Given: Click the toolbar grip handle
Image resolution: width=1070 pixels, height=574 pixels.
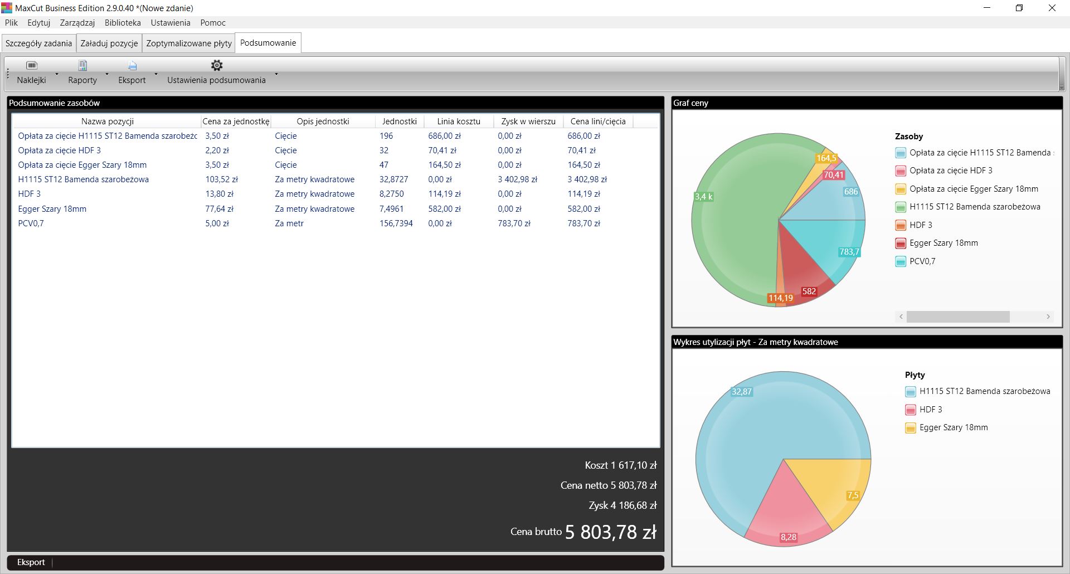Looking at the screenshot, I should [x=8, y=74].
